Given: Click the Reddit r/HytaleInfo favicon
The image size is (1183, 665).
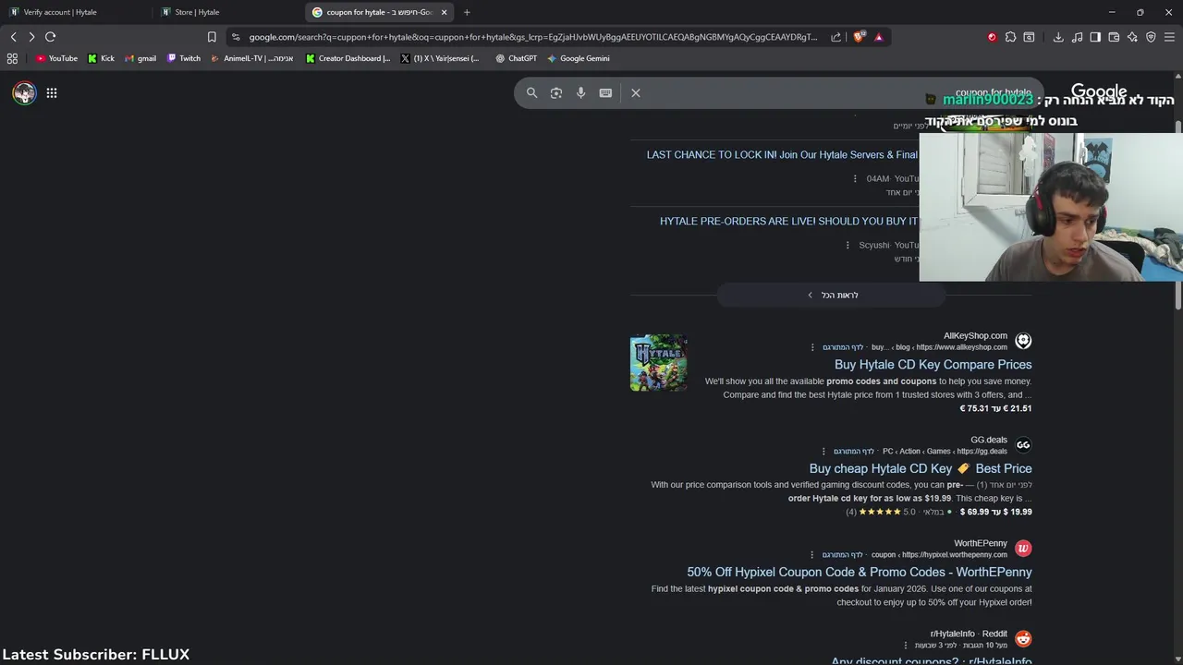Looking at the screenshot, I should 1023,639.
